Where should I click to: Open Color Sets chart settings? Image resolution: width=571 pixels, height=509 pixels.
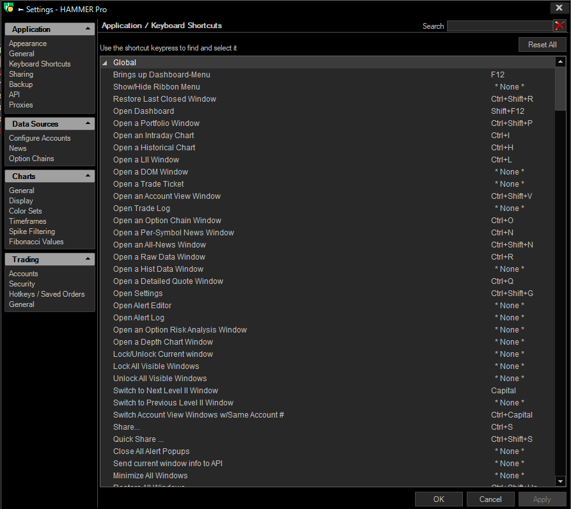click(25, 211)
